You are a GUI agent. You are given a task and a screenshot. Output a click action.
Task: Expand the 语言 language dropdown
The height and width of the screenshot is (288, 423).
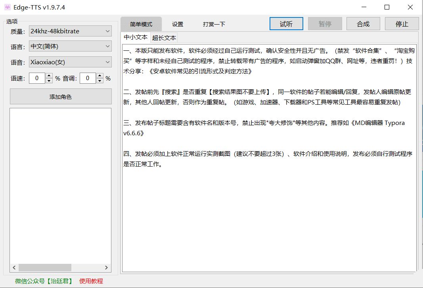[71, 46]
